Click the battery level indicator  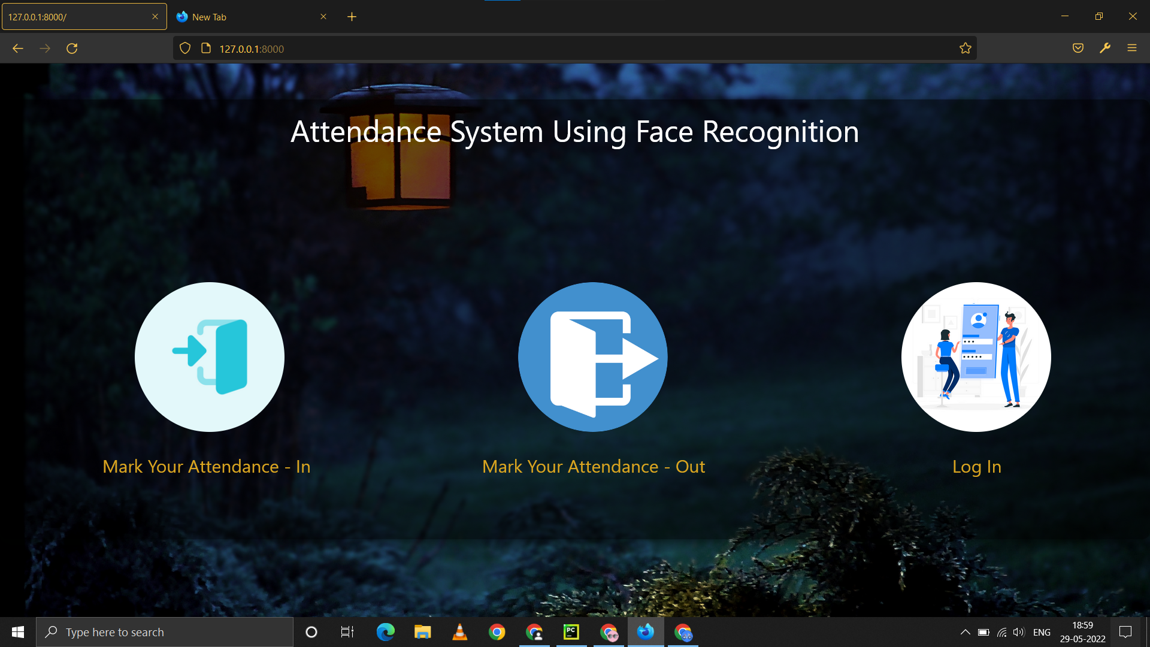983,631
